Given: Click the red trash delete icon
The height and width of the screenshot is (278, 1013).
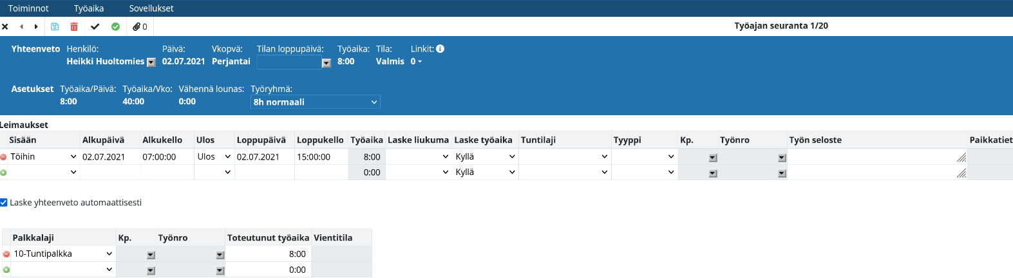Looking at the screenshot, I should (74, 26).
